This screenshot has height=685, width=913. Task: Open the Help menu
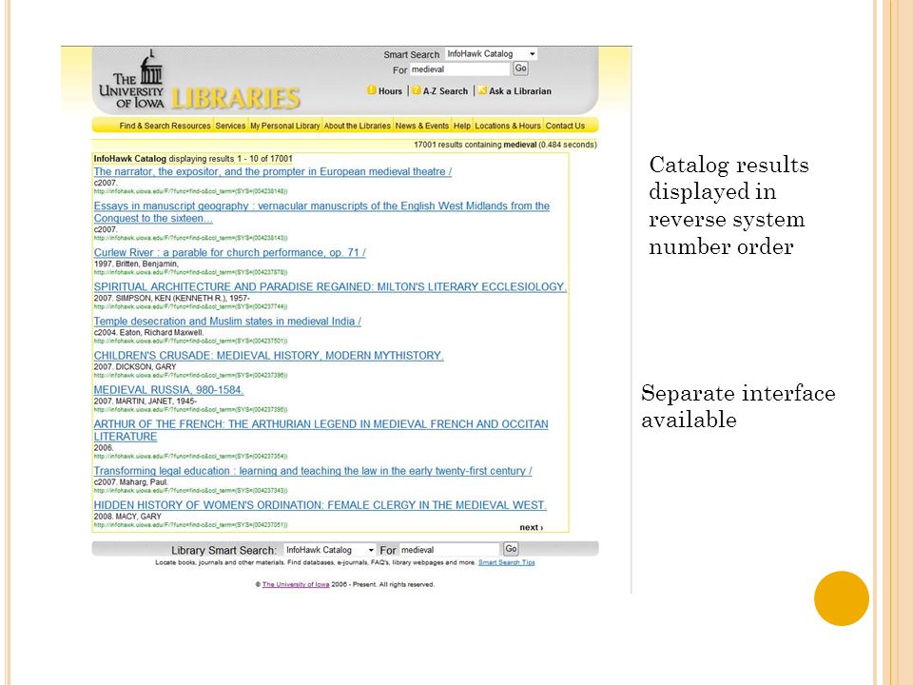pos(462,126)
